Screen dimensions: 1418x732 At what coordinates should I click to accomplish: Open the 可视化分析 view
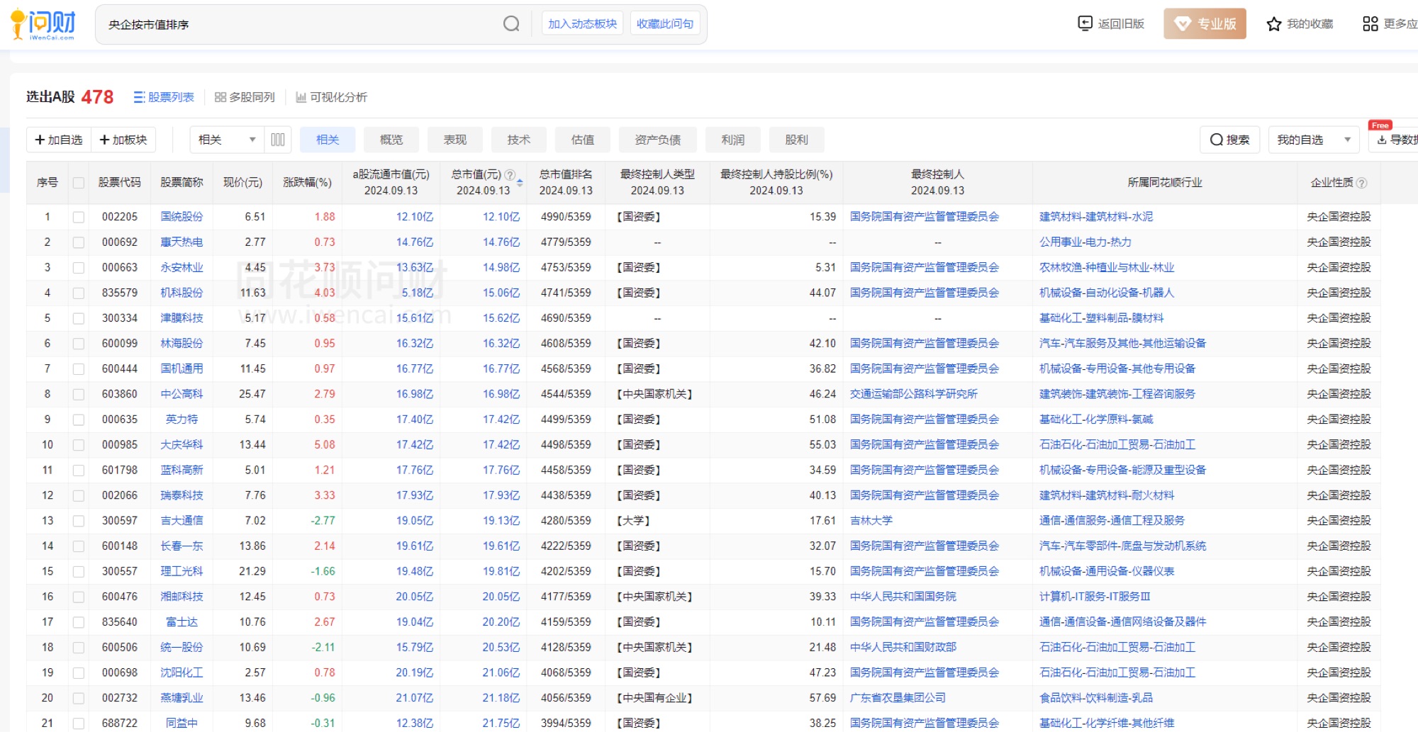tap(331, 97)
